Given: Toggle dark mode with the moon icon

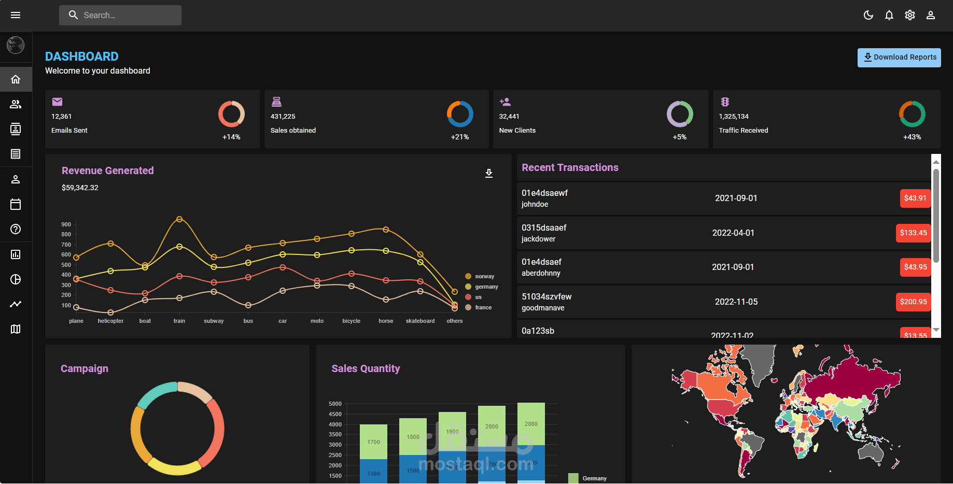Looking at the screenshot, I should 868,15.
